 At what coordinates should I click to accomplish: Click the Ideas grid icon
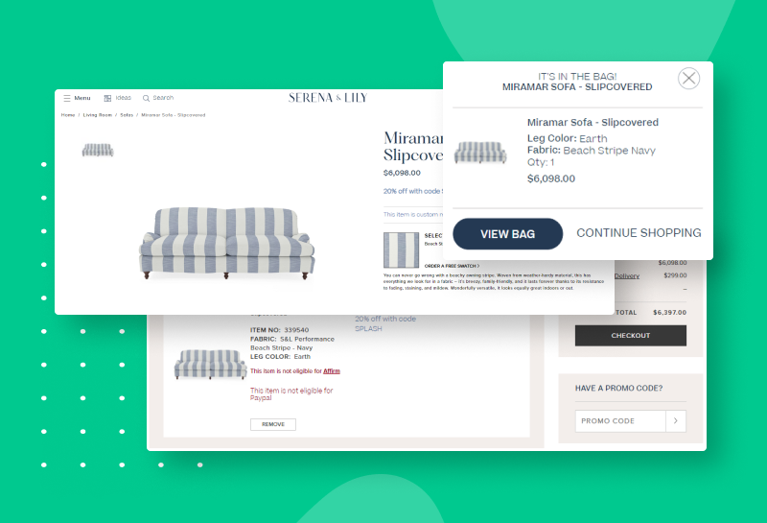(x=107, y=99)
